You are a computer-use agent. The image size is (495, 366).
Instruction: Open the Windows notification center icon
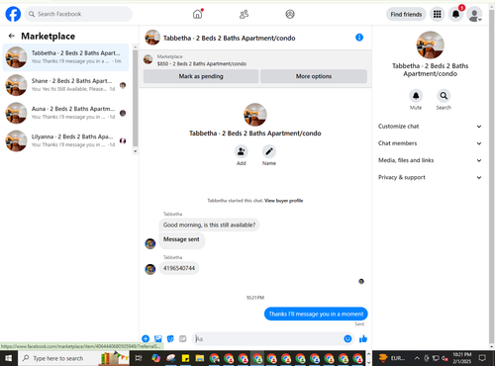coord(482,358)
